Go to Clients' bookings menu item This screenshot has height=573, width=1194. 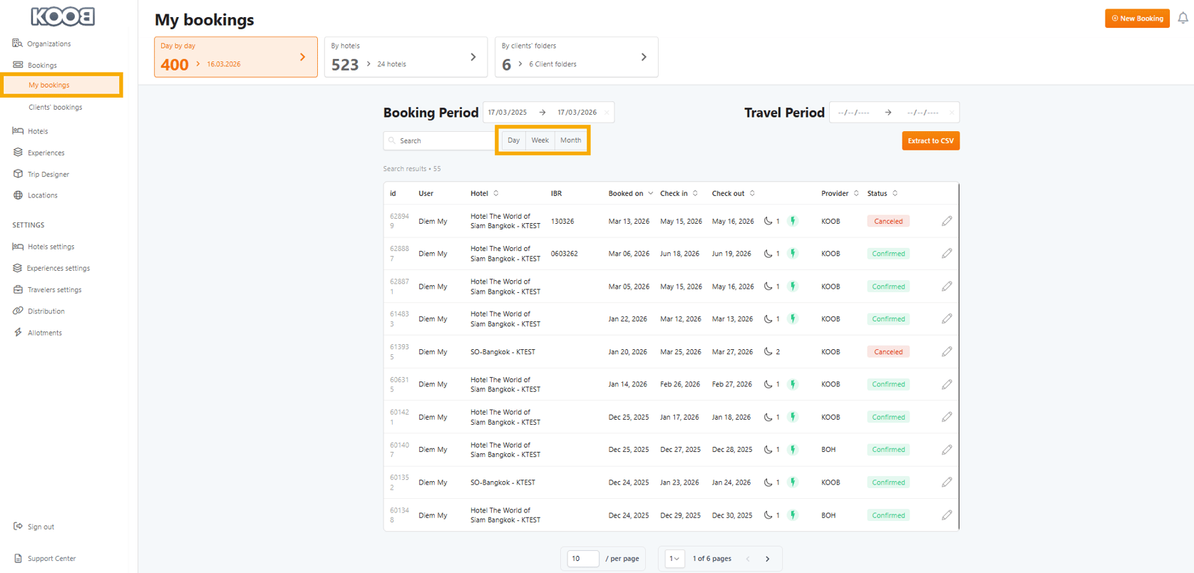pos(55,107)
